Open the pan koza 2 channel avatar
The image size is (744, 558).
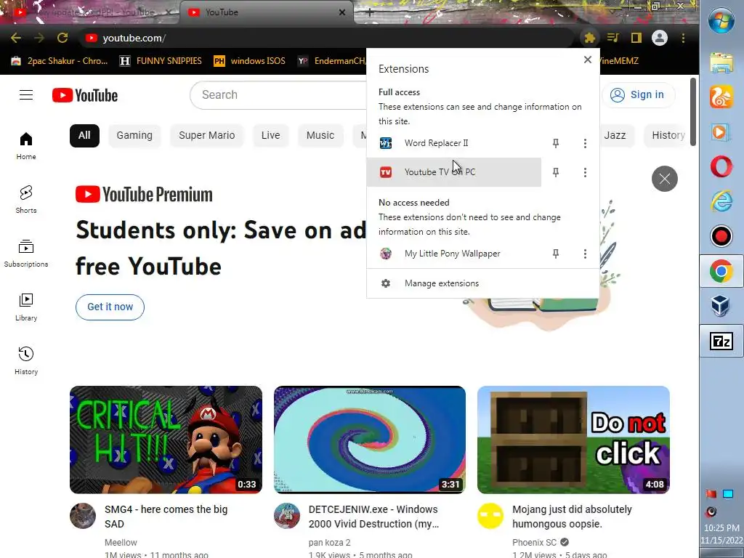point(286,516)
